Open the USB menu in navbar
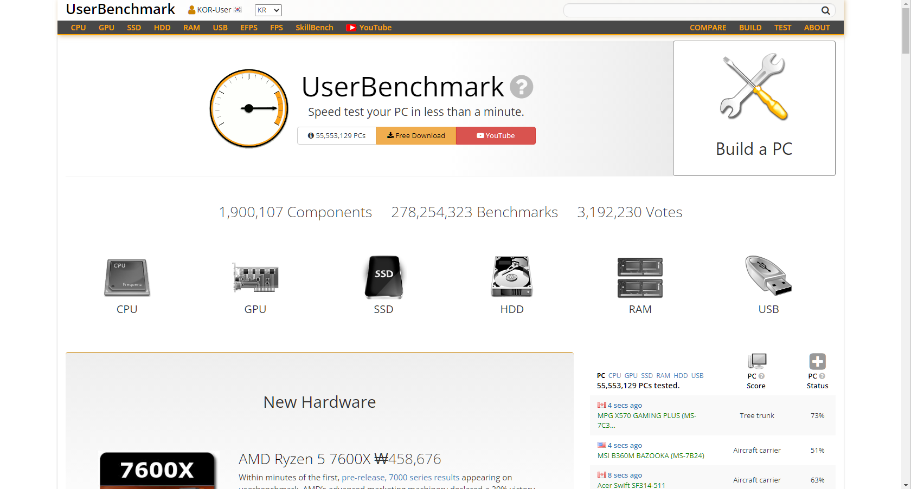The width and height of the screenshot is (911, 489). coord(220,28)
